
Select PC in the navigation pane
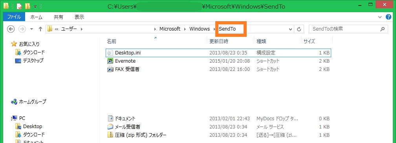tap(22, 118)
